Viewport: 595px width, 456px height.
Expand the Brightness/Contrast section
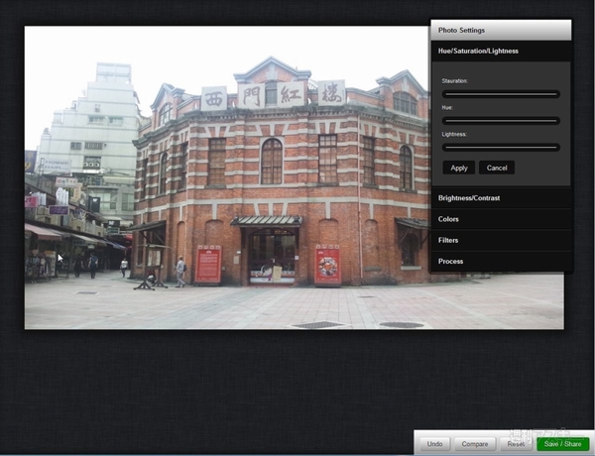tap(501, 198)
